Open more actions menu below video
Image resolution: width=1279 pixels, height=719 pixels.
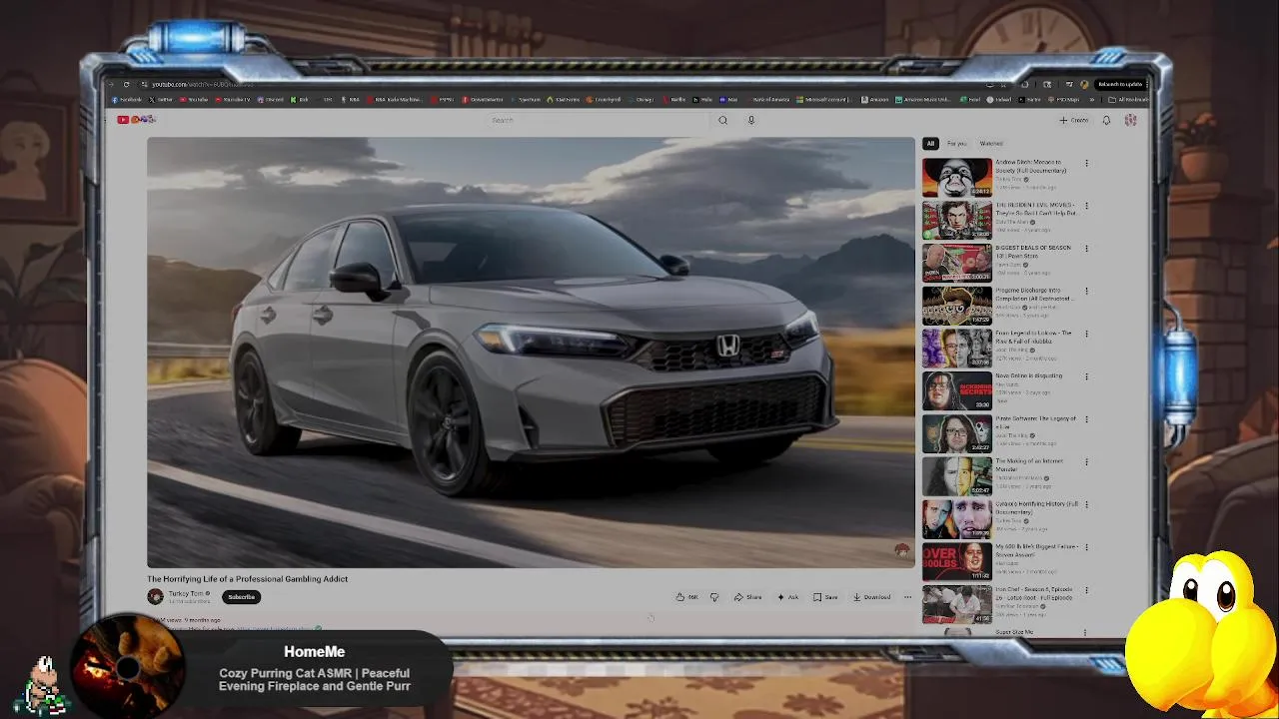[907, 597]
